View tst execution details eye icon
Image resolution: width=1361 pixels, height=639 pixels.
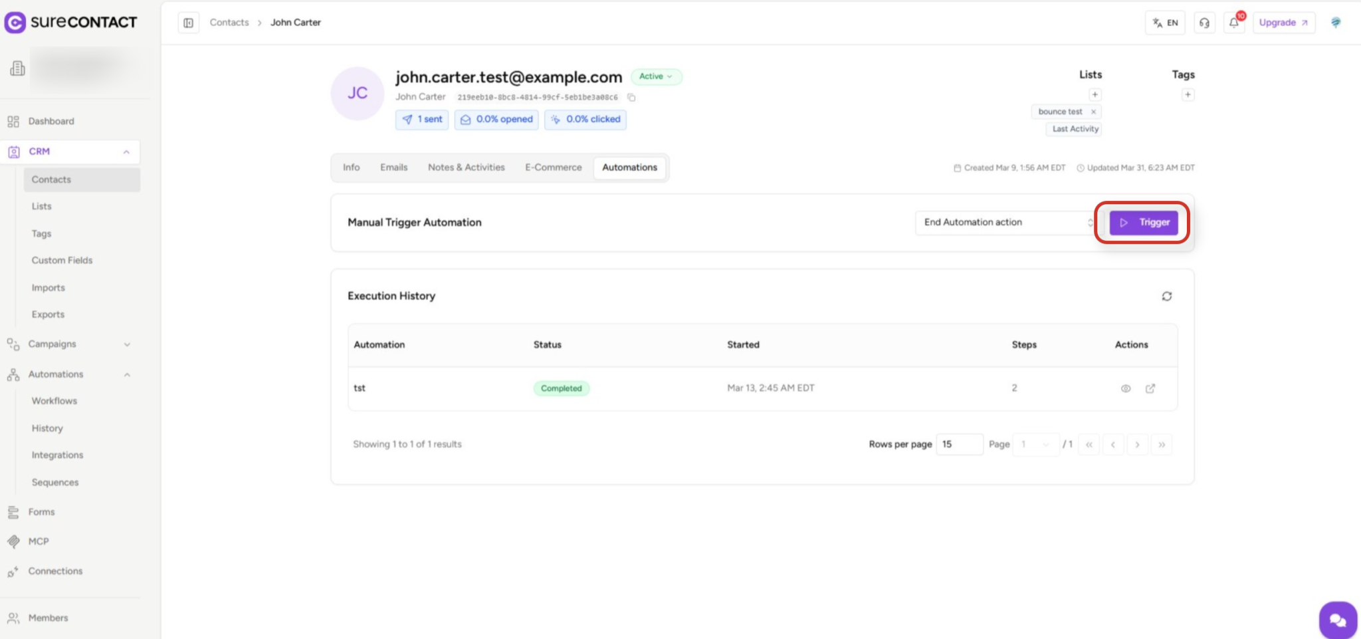click(x=1126, y=388)
